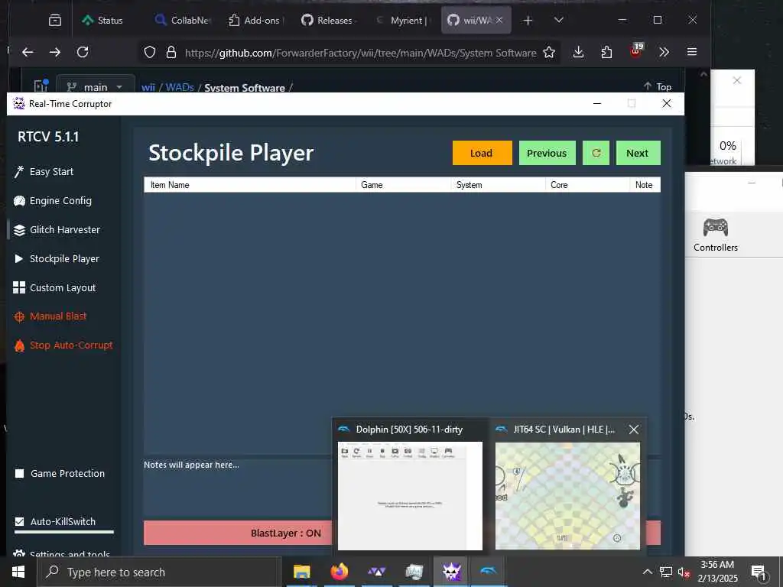Select the JIT64 SC Vulkan game preview
The height and width of the screenshot is (587, 783).
567,495
